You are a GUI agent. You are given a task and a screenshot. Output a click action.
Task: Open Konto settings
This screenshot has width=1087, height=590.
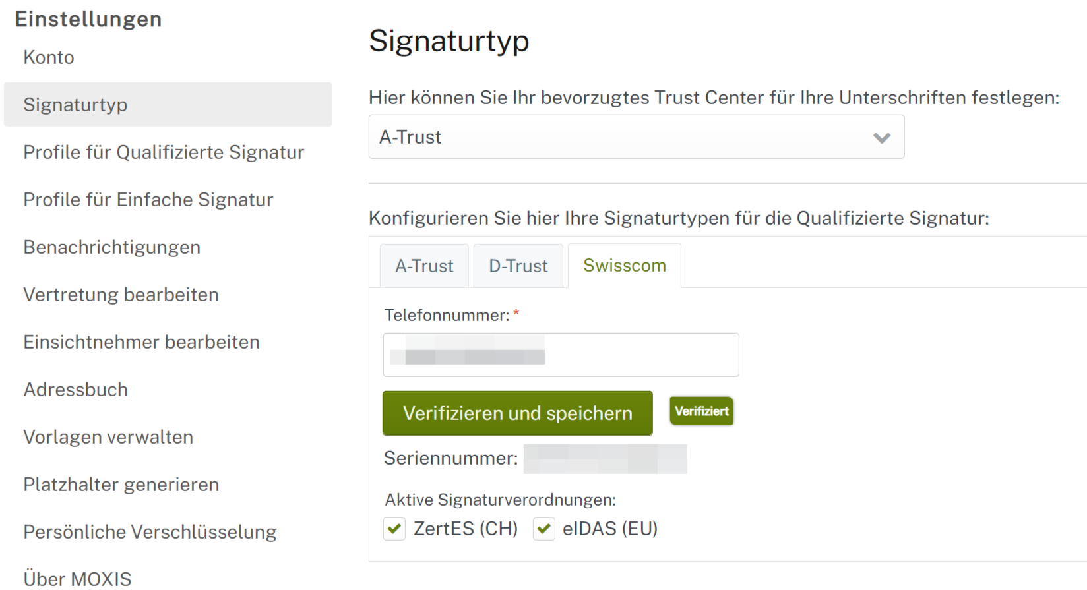click(49, 57)
